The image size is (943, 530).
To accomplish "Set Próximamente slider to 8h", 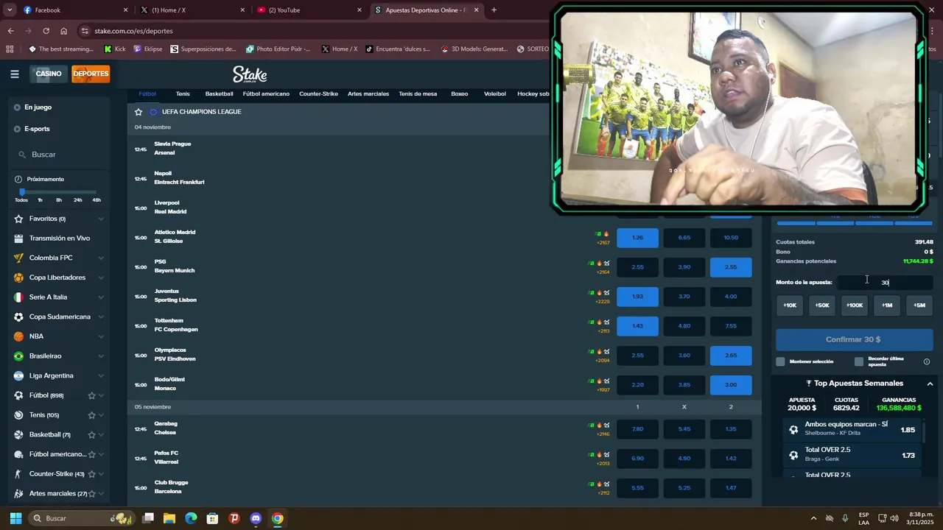I will 59,200.
